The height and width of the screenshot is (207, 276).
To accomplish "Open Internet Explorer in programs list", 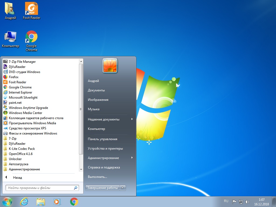I will pyautogui.click(x=18, y=92).
